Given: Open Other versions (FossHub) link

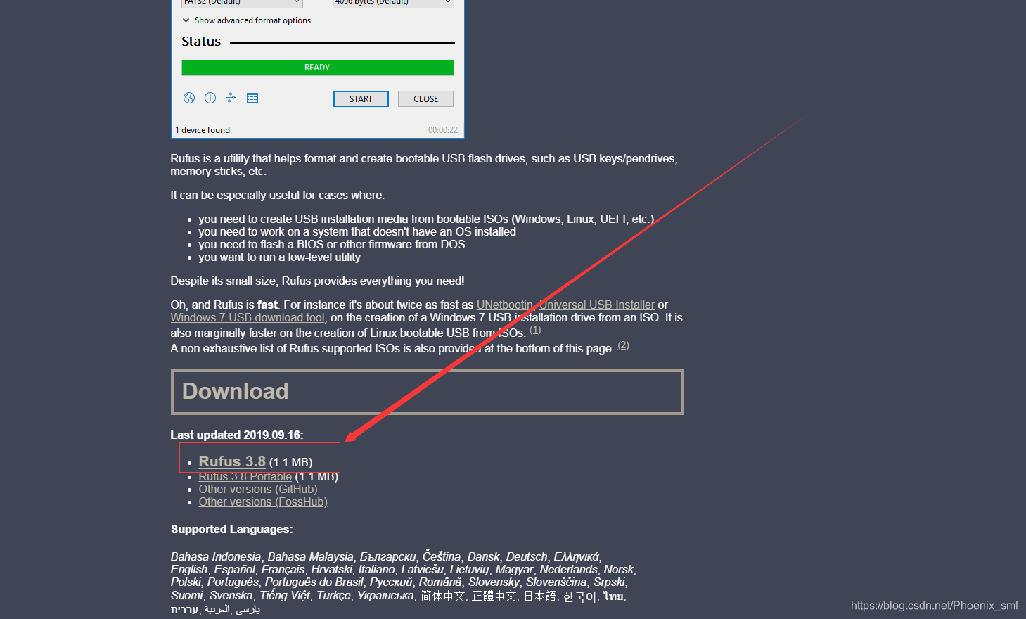Looking at the screenshot, I should pos(263,502).
